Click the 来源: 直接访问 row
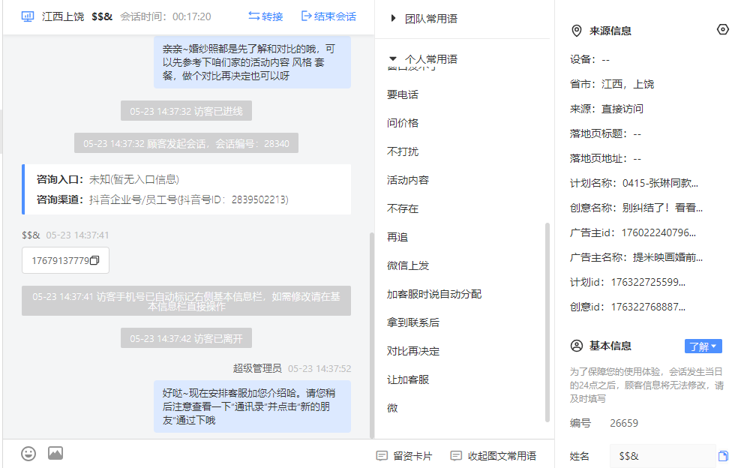This screenshot has width=741, height=468. point(607,109)
